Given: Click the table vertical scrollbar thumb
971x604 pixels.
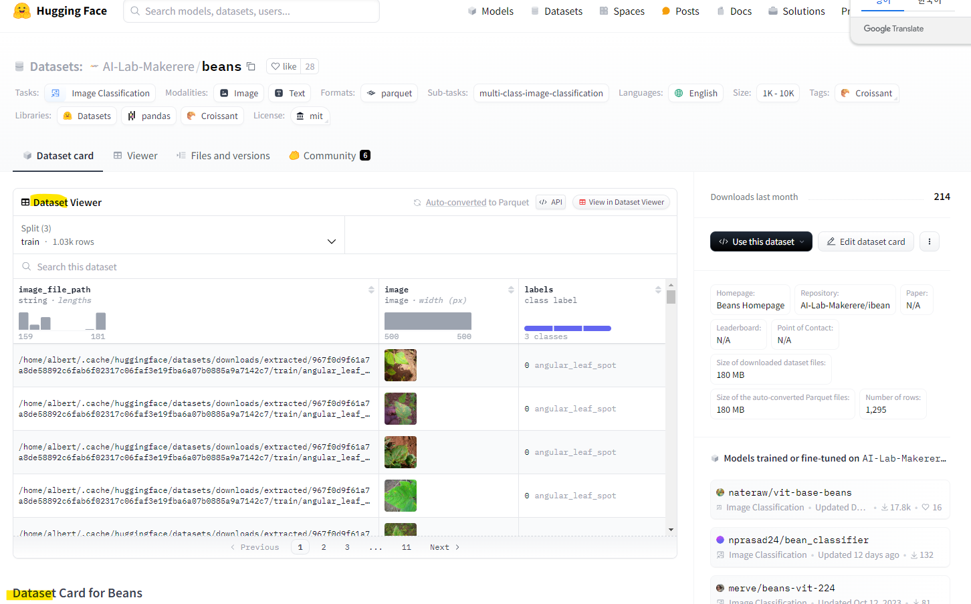Looking at the screenshot, I should (671, 297).
